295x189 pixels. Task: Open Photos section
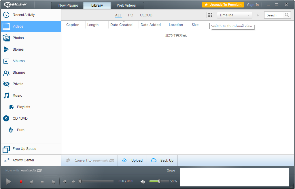coord(31,38)
